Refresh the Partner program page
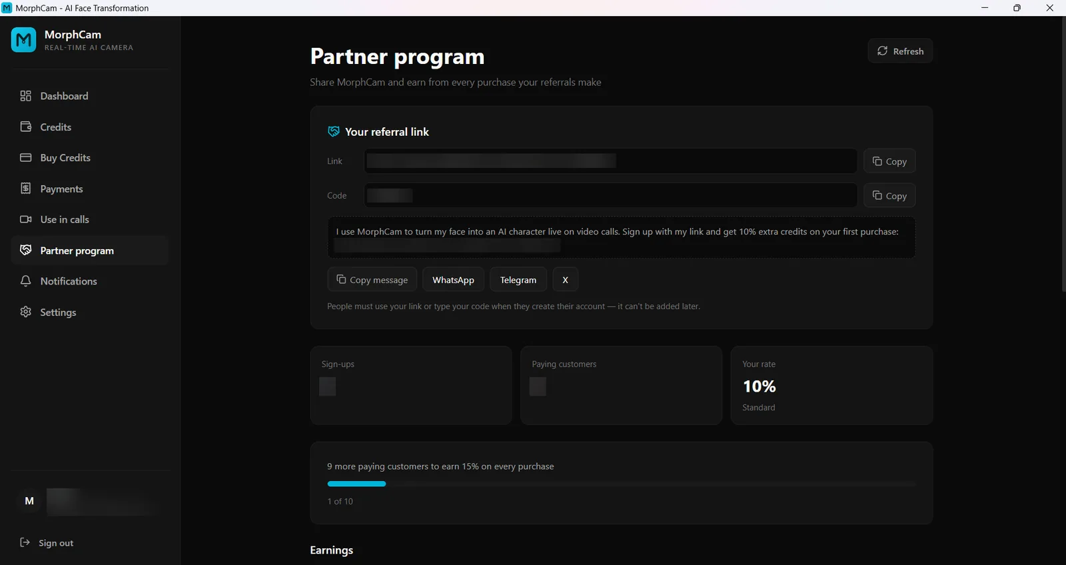This screenshot has width=1066, height=565. click(900, 51)
